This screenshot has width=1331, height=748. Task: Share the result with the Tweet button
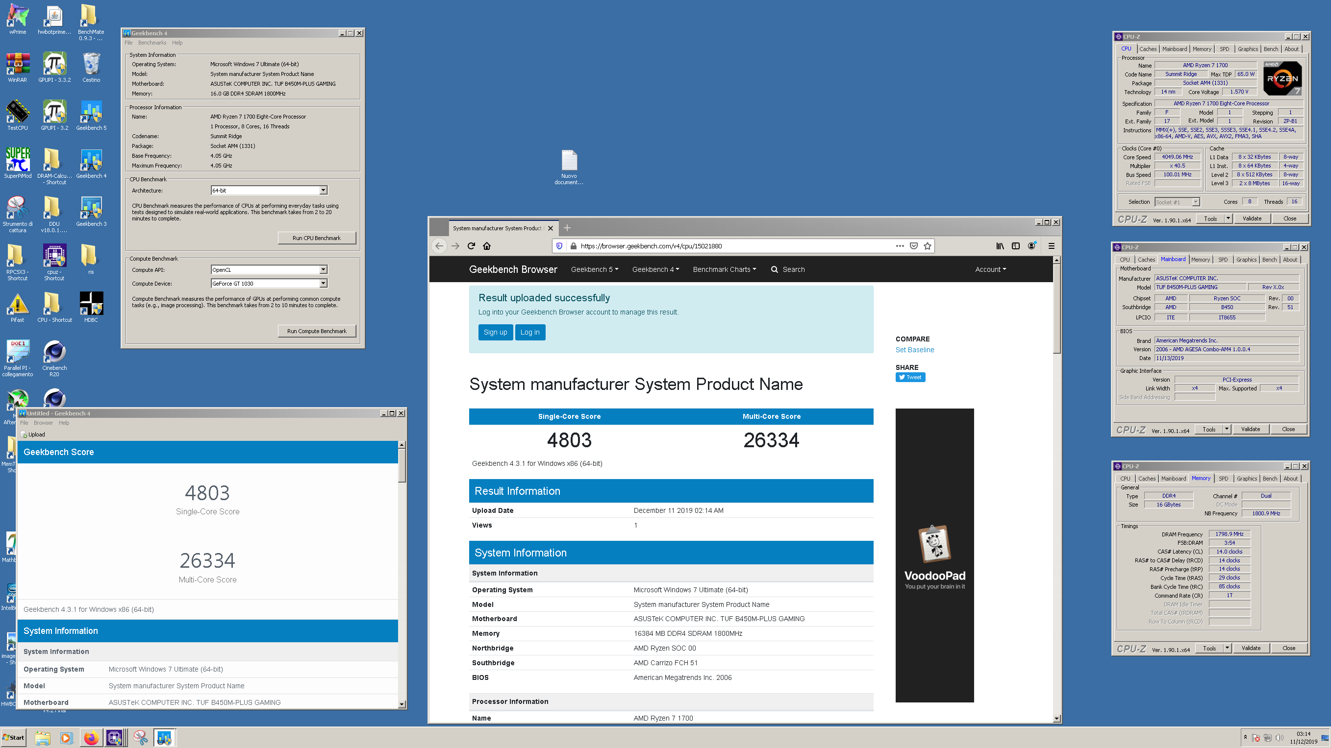coord(910,377)
